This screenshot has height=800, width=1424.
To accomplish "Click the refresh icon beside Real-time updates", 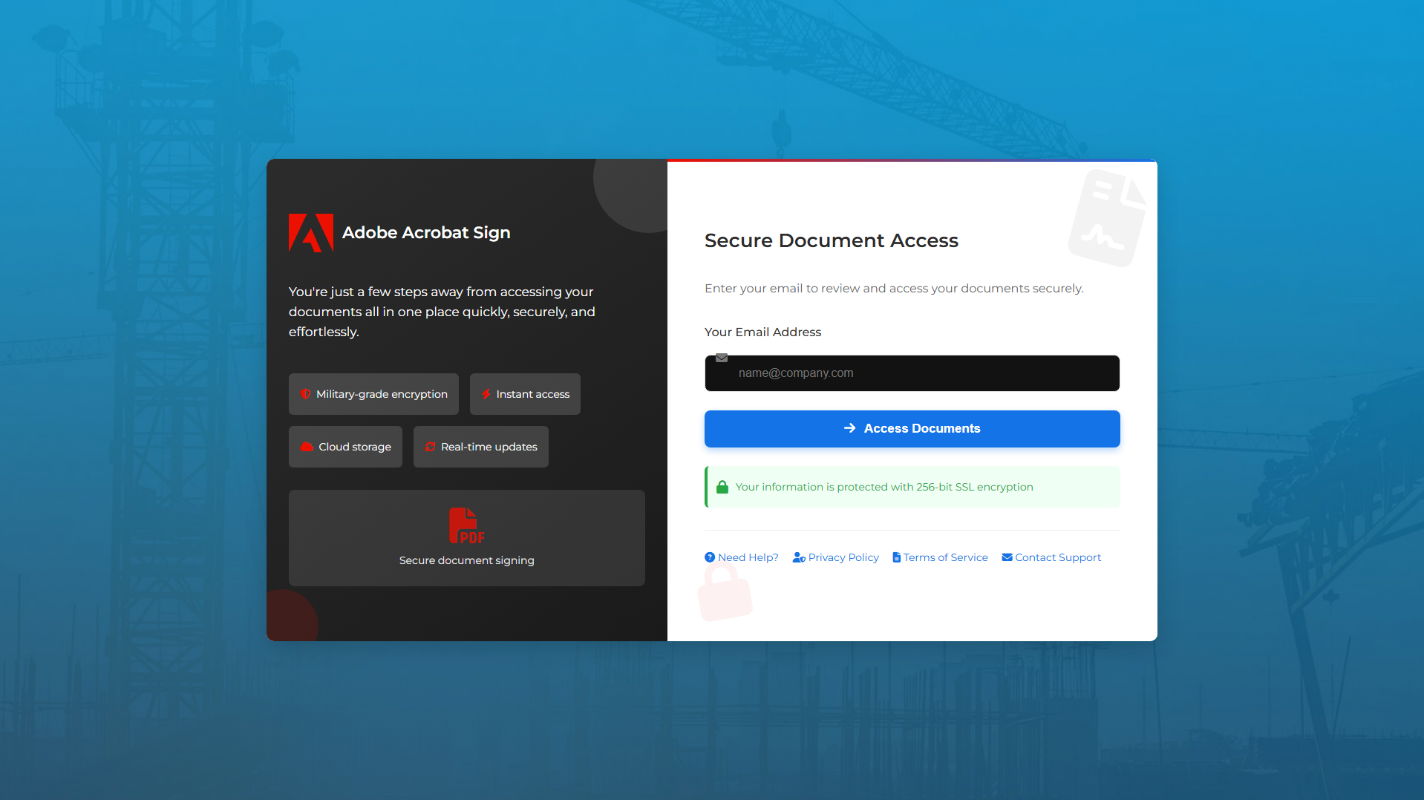I will [x=430, y=447].
